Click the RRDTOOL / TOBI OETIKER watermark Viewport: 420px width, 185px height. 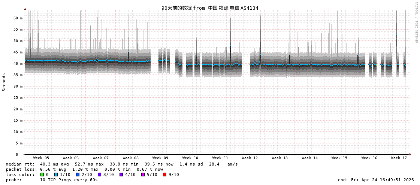point(416,22)
